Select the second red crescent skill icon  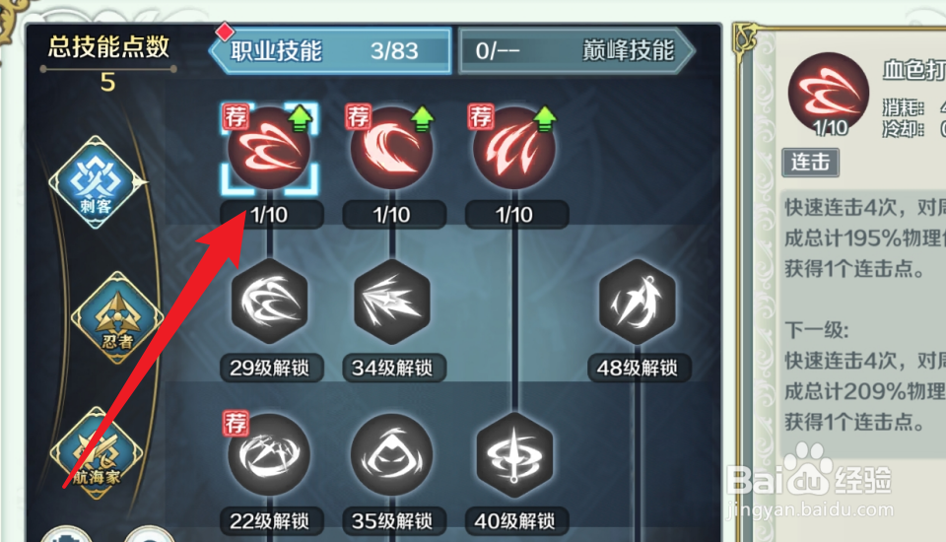(391, 149)
